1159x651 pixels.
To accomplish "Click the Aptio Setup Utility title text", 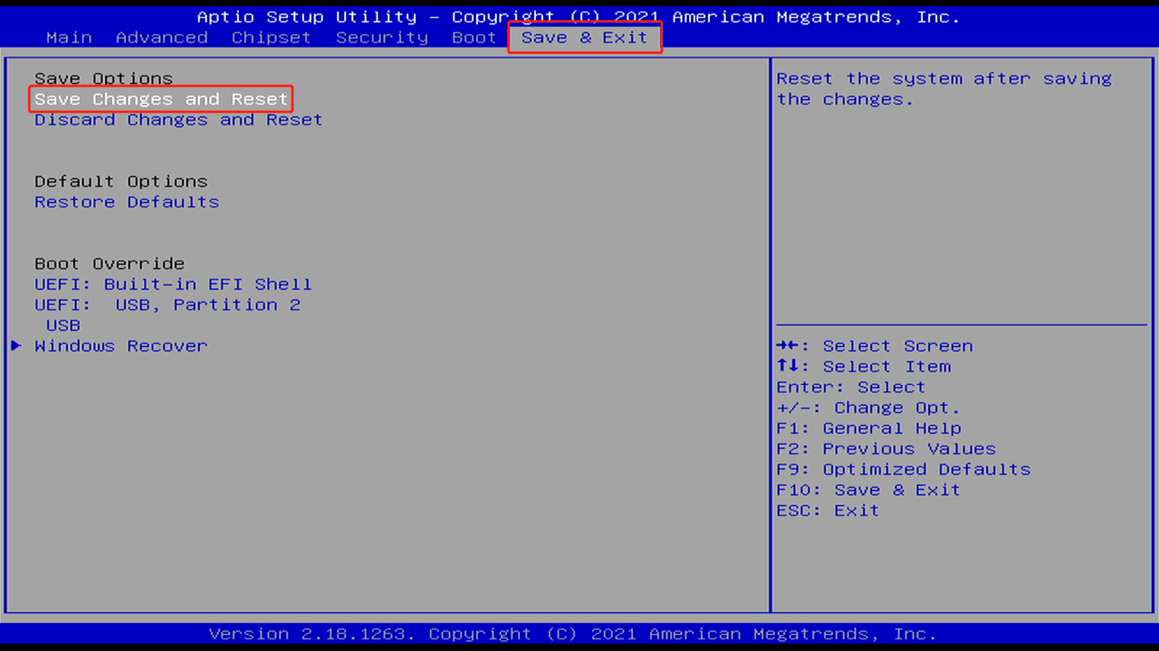I will [578, 17].
